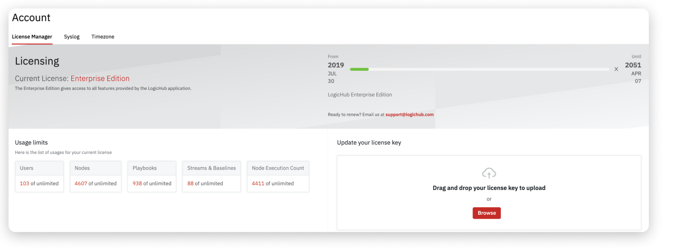Click the 'Usage limits' heading
This screenshot has width=683, height=248.
[31, 143]
